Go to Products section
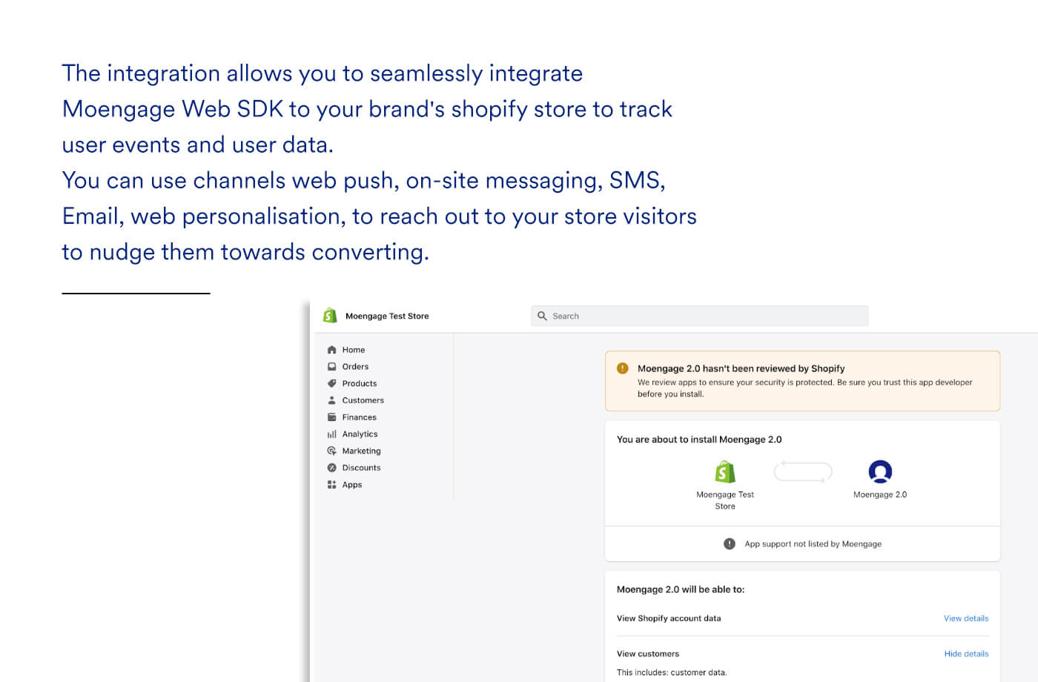The image size is (1038, 682). pyautogui.click(x=360, y=383)
